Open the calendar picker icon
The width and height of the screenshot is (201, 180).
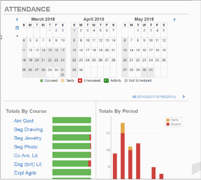(x=17, y=28)
